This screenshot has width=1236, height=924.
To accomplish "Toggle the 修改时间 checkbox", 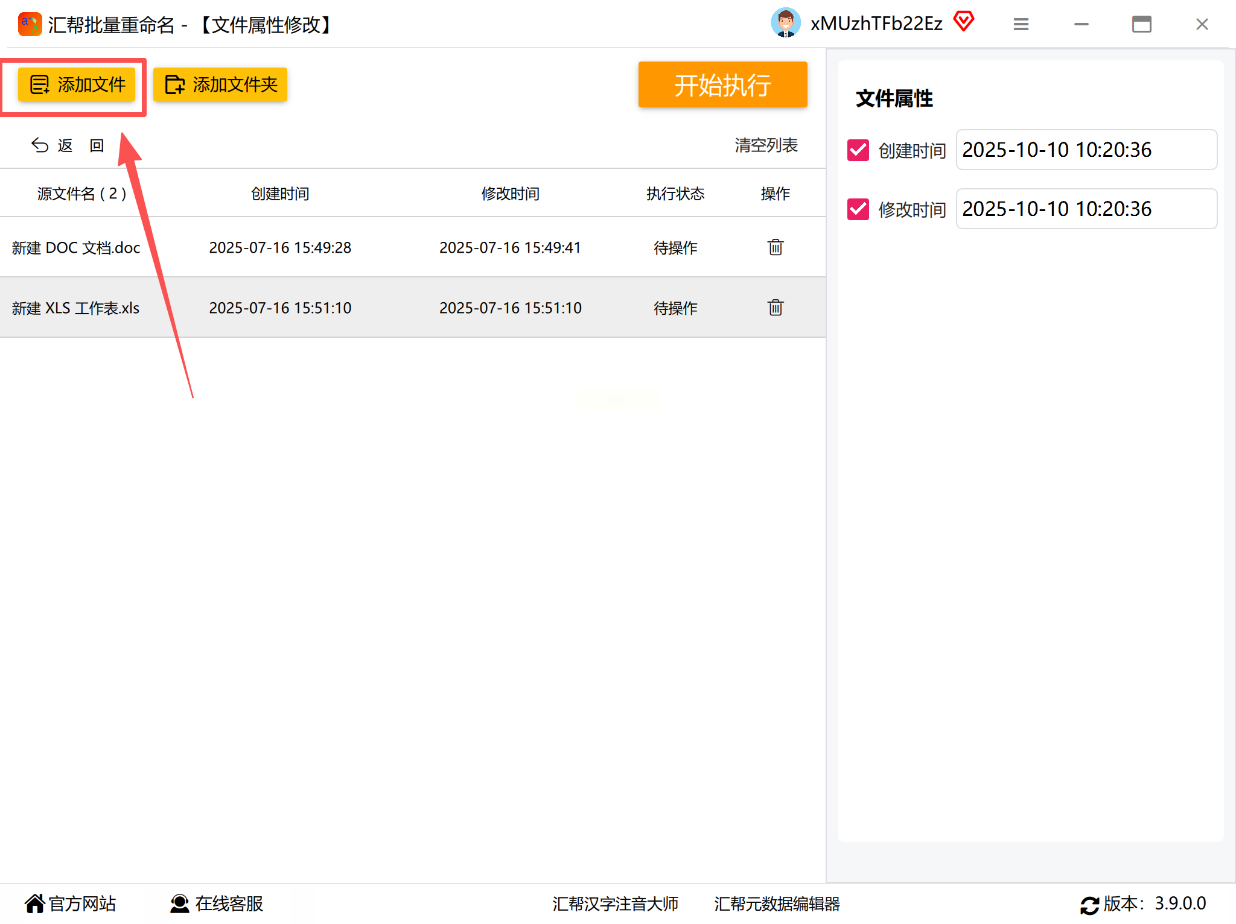I will point(858,209).
